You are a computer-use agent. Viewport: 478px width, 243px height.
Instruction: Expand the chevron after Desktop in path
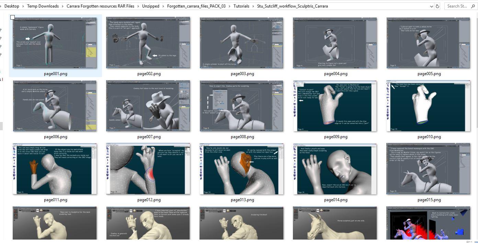[23, 6]
